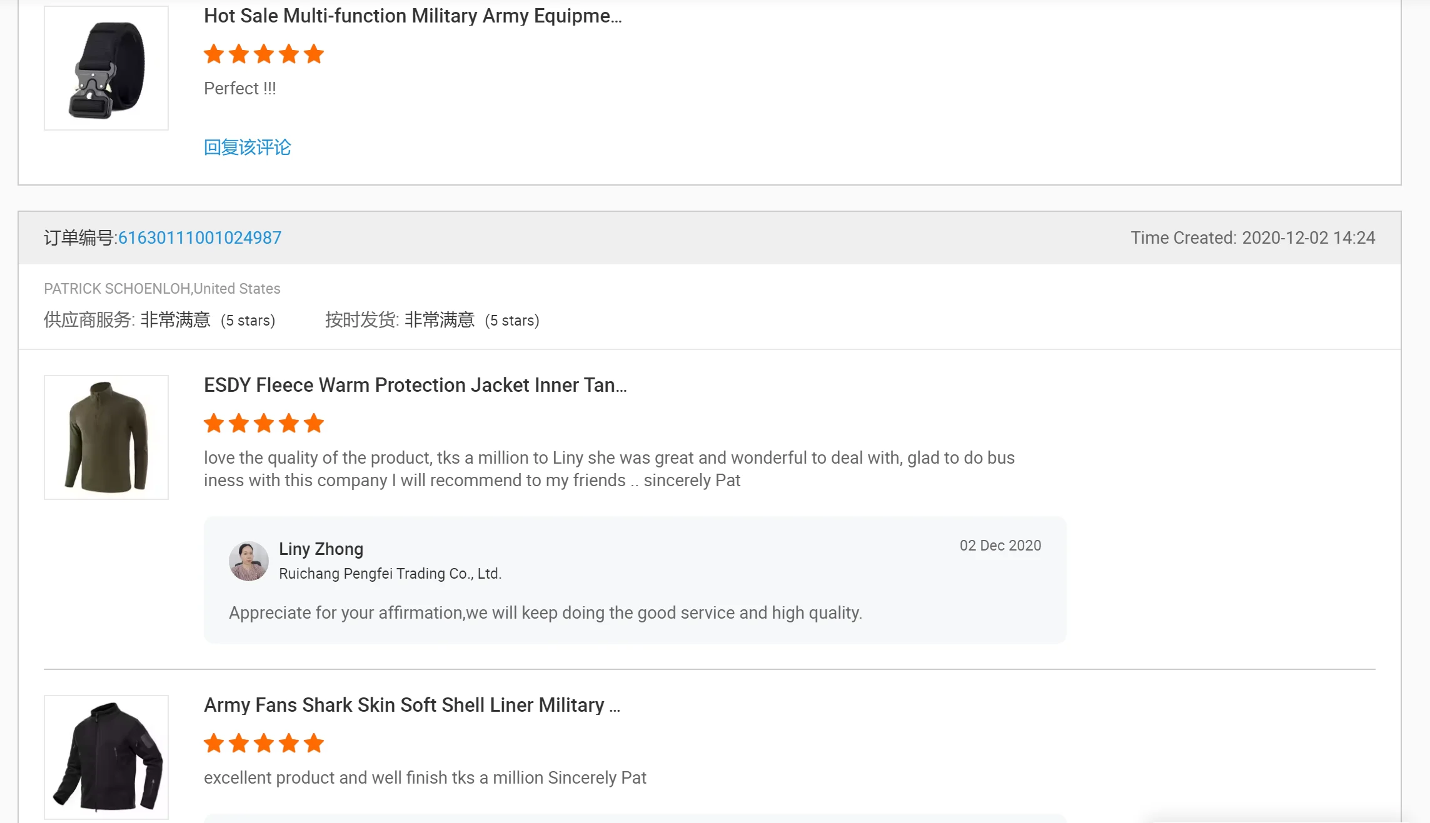Viewport: 1430px width, 823px height.
Task: Click first star of soft shell rating
Action: point(214,744)
